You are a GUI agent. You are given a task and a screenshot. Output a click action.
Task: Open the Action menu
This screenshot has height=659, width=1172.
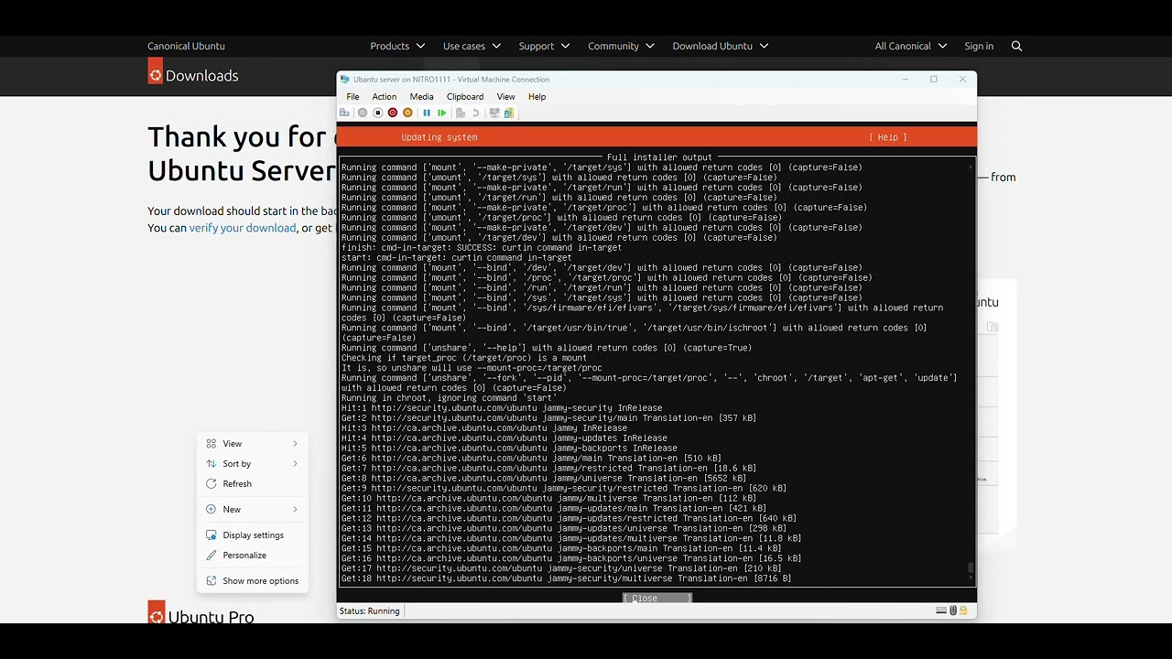(385, 96)
